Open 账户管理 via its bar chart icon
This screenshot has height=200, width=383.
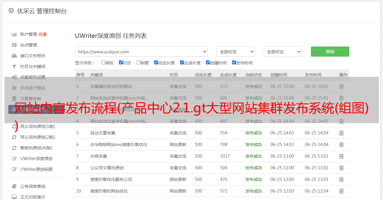pyautogui.click(x=14, y=34)
